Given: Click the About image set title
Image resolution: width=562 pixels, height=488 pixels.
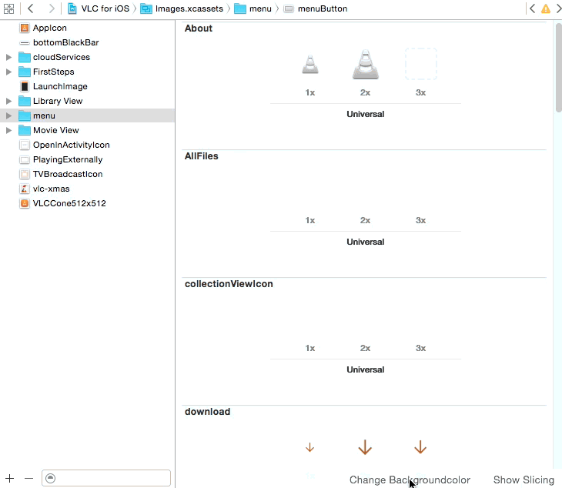Looking at the screenshot, I should pos(198,28).
